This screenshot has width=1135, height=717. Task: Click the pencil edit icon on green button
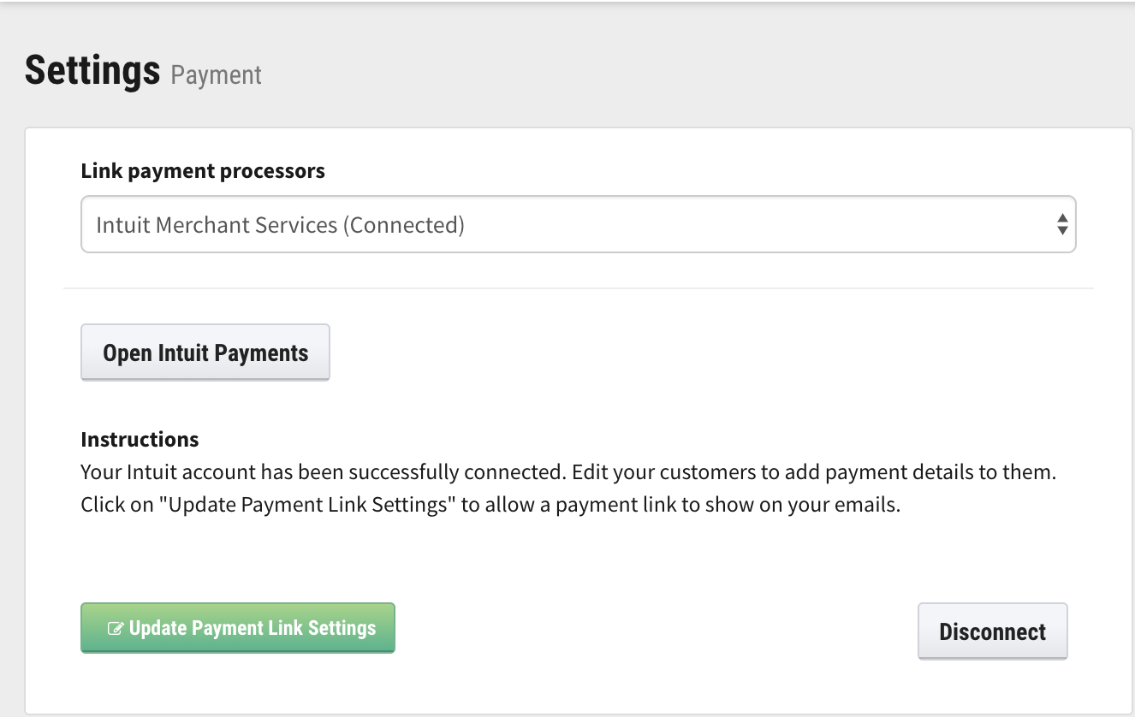click(x=116, y=629)
